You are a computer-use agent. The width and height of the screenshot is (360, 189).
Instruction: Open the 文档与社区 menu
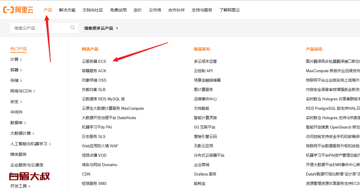(x=93, y=10)
